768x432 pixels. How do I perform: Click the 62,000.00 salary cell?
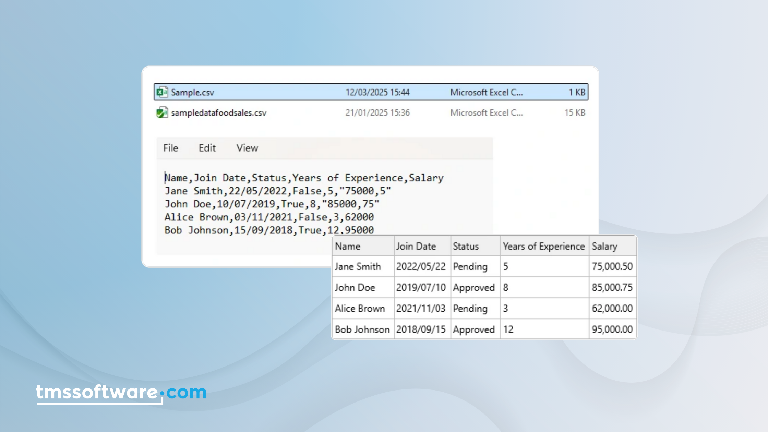(x=612, y=308)
